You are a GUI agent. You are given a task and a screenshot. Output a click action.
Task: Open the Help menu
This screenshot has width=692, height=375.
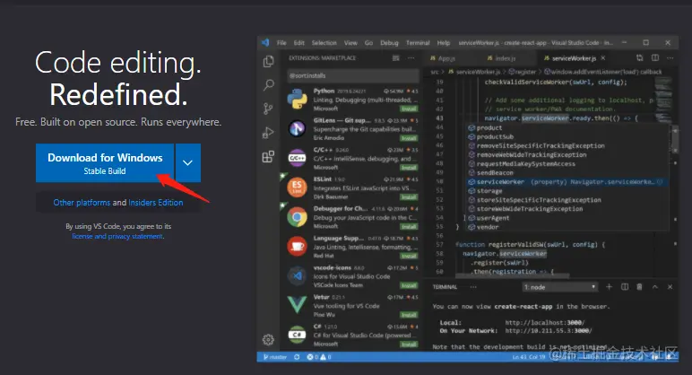pyautogui.click(x=444, y=43)
